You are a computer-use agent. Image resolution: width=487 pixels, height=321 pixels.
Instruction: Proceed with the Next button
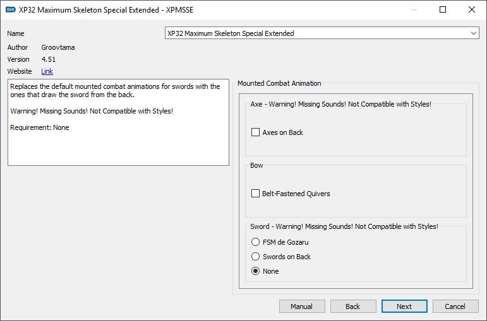click(404, 306)
